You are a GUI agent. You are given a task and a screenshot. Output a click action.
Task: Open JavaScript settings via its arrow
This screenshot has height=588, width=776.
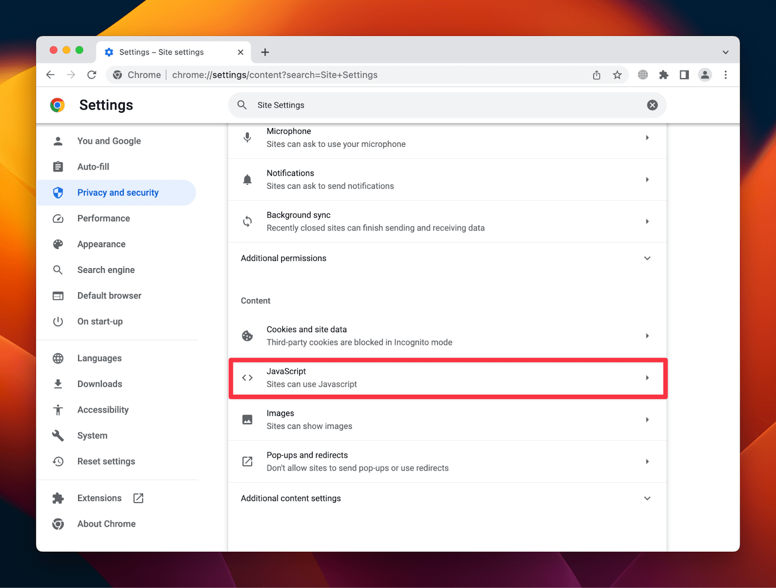tap(647, 378)
